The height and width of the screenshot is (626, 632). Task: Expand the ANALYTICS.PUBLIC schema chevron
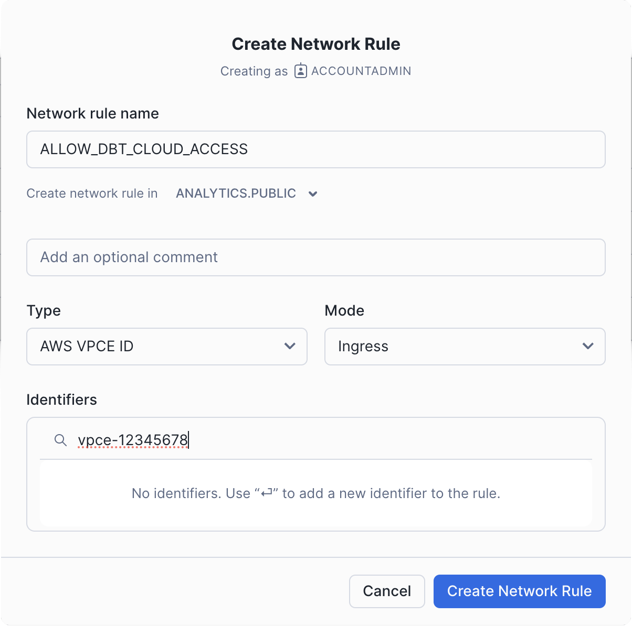tap(313, 193)
